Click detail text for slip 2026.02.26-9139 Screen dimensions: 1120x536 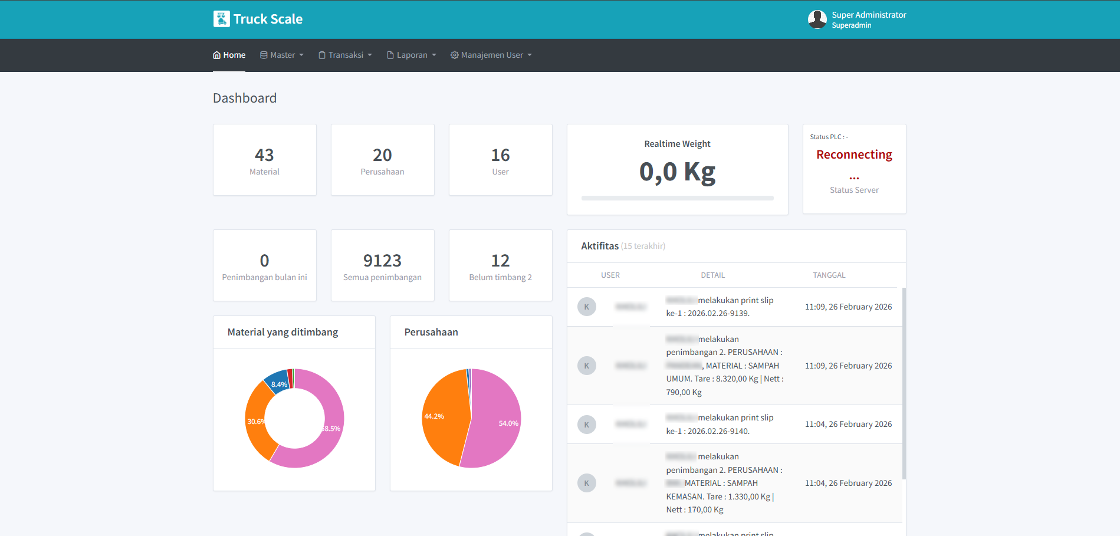coord(720,307)
